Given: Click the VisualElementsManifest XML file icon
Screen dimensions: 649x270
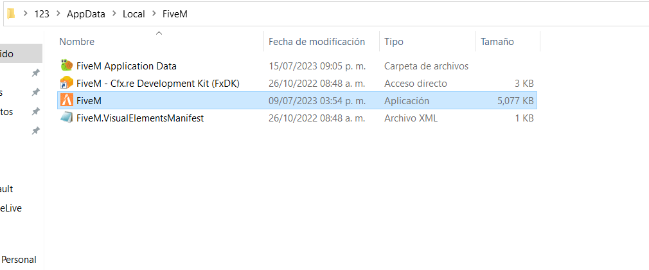Looking at the screenshot, I should click(66, 118).
